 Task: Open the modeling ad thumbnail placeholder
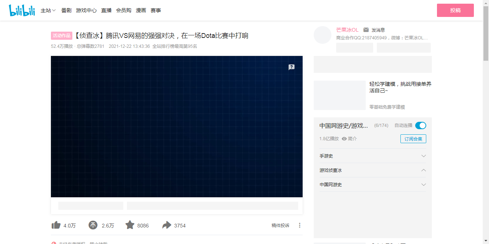point(340,95)
